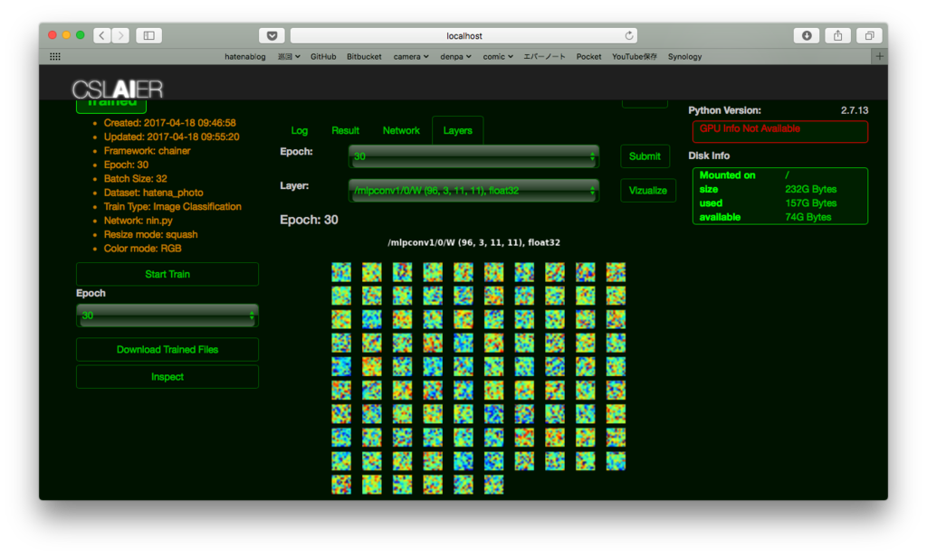Open the hatenablog bookmark
This screenshot has width=927, height=556.
point(244,57)
